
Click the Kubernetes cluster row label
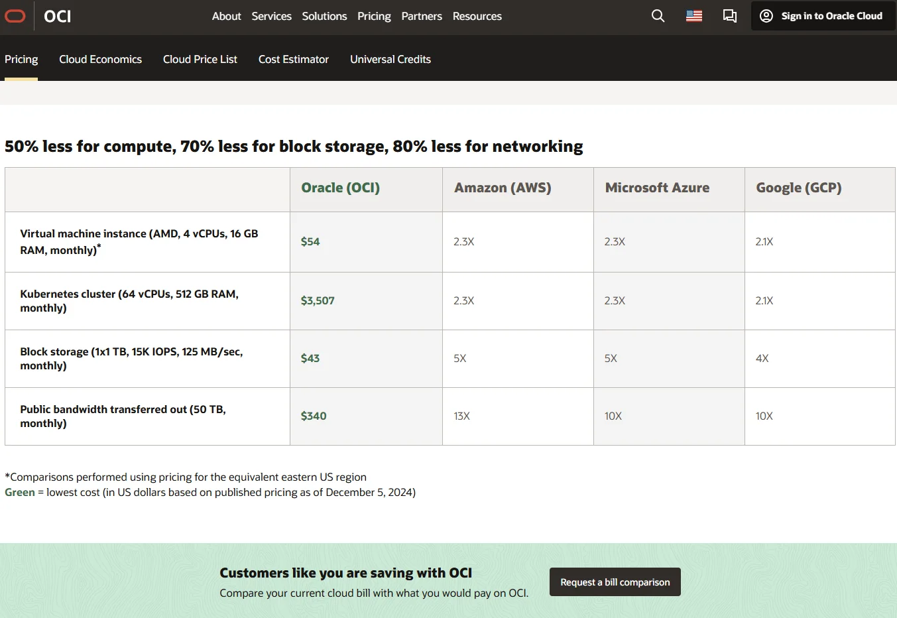click(x=129, y=300)
